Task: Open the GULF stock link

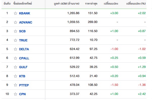Action: [23, 67]
